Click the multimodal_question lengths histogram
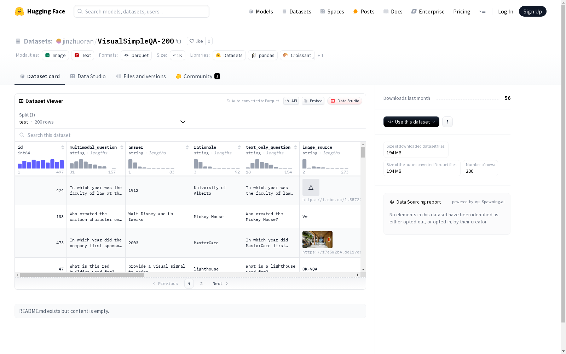The width and height of the screenshot is (566, 354). click(x=93, y=164)
